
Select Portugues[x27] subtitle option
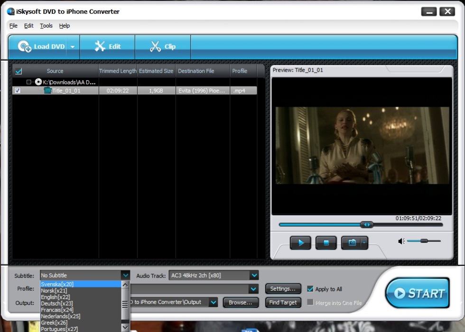tap(81, 329)
